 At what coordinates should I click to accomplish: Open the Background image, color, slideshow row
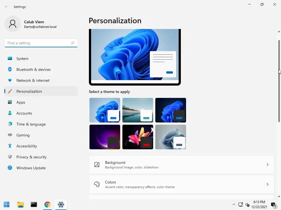[182, 164]
